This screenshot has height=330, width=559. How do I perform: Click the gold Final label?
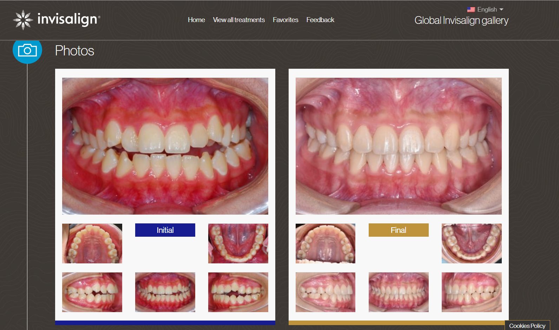click(399, 230)
